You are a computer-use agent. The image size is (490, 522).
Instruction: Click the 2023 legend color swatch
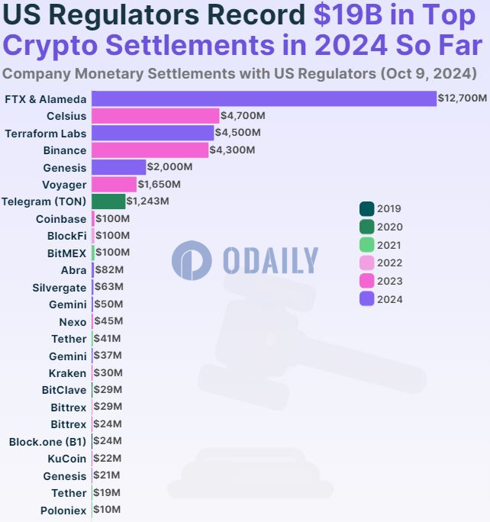pyautogui.click(x=366, y=281)
